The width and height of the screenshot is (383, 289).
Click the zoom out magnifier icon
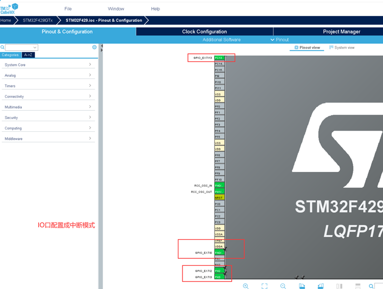coord(283,286)
